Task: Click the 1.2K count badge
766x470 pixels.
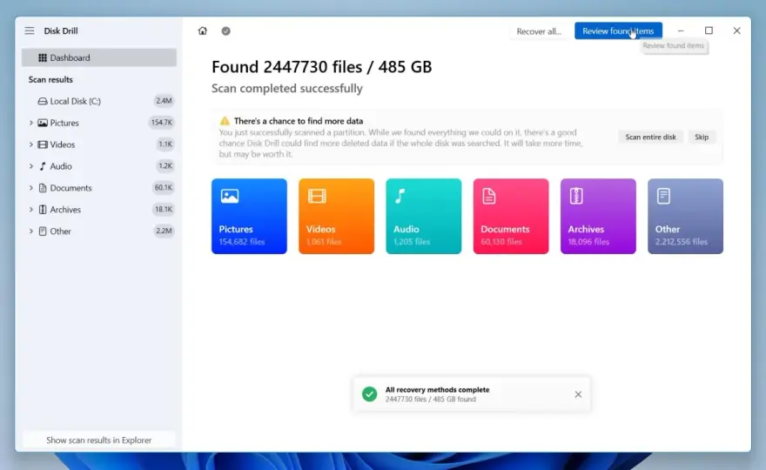Action: 165,166
